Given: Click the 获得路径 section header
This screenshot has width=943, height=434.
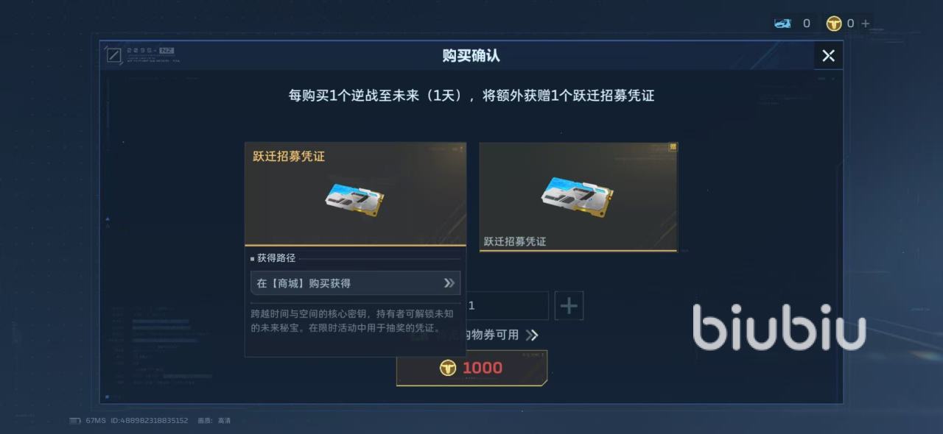Looking at the screenshot, I should tap(276, 258).
